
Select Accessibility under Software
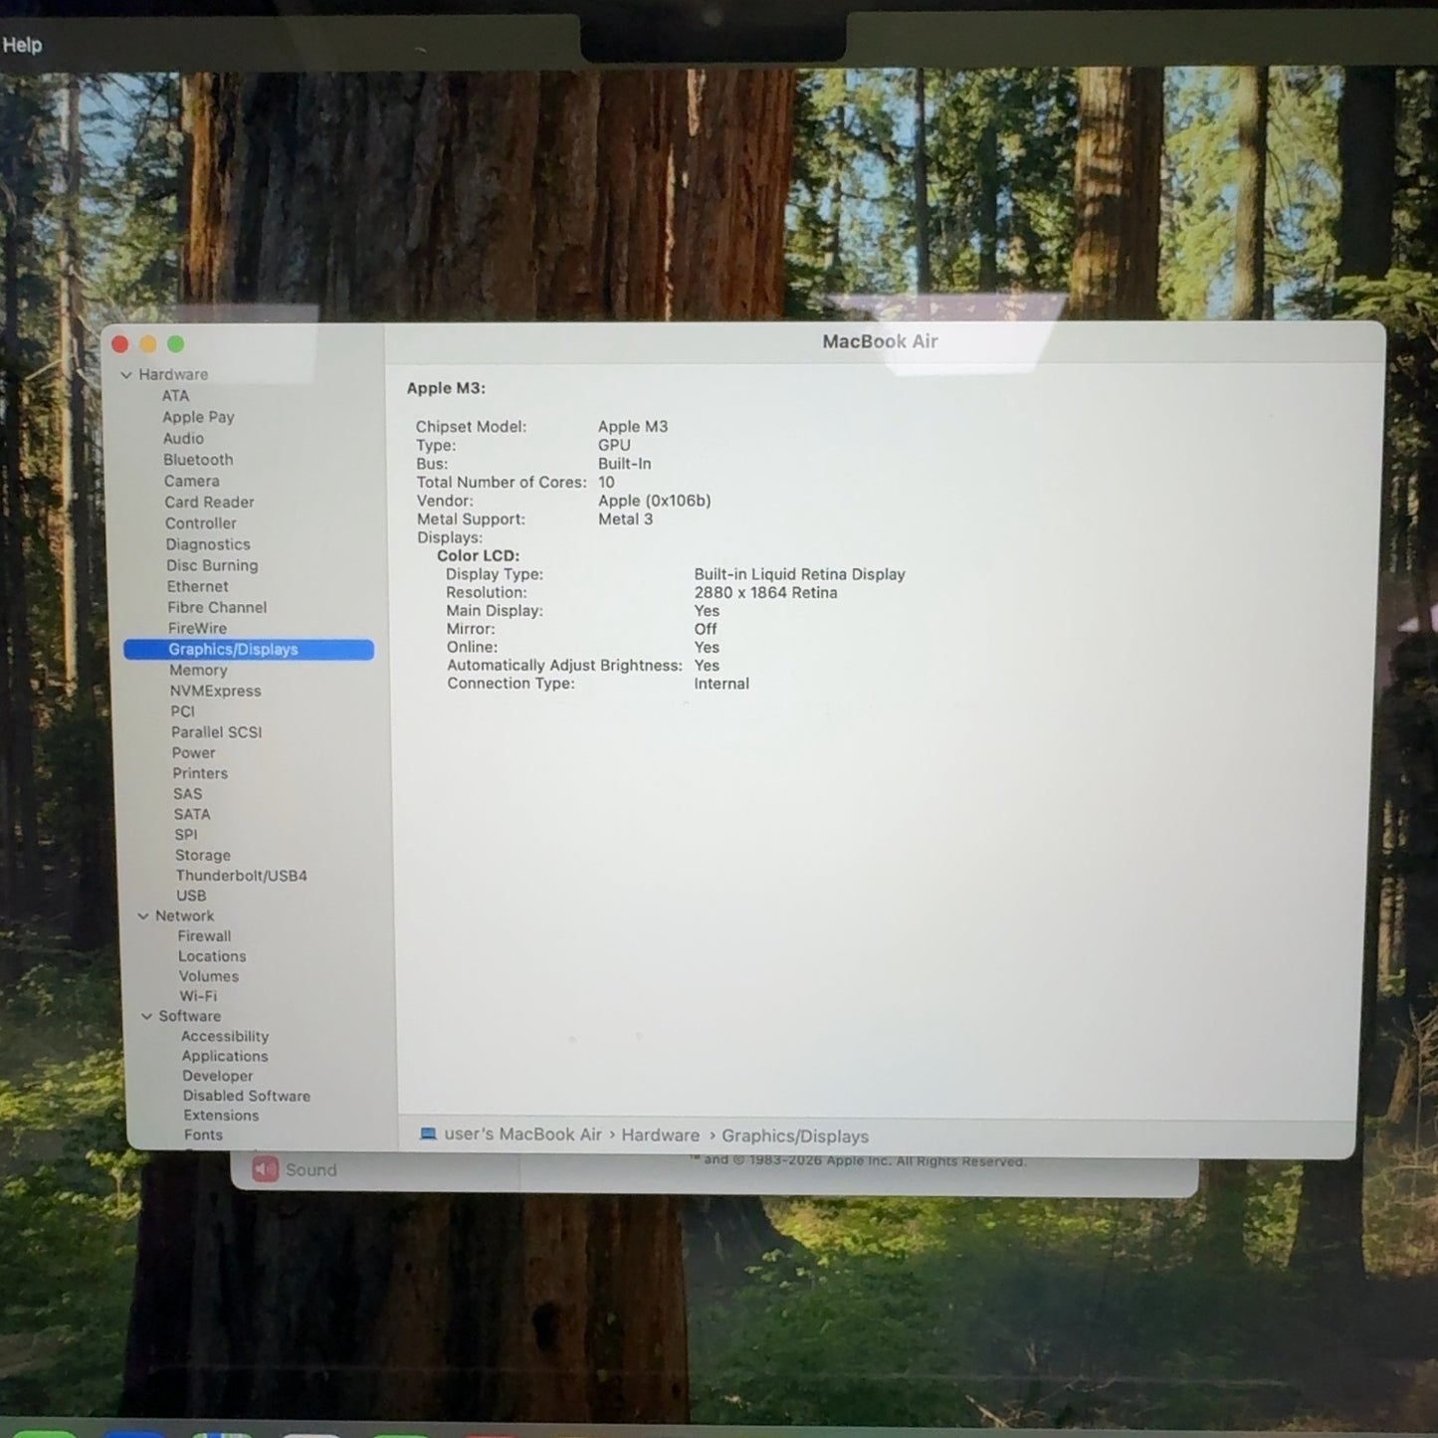tap(225, 1037)
